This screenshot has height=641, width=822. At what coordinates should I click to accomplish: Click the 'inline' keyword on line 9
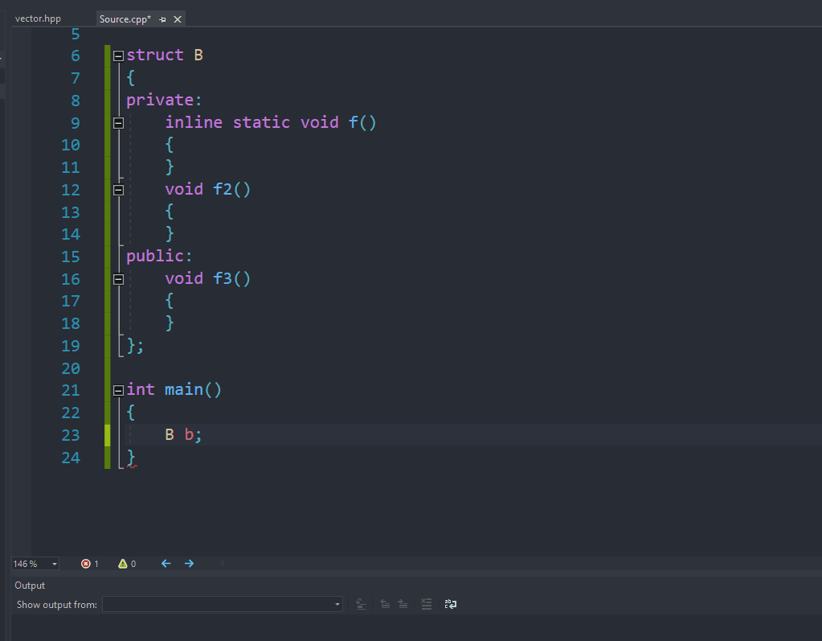coord(194,122)
